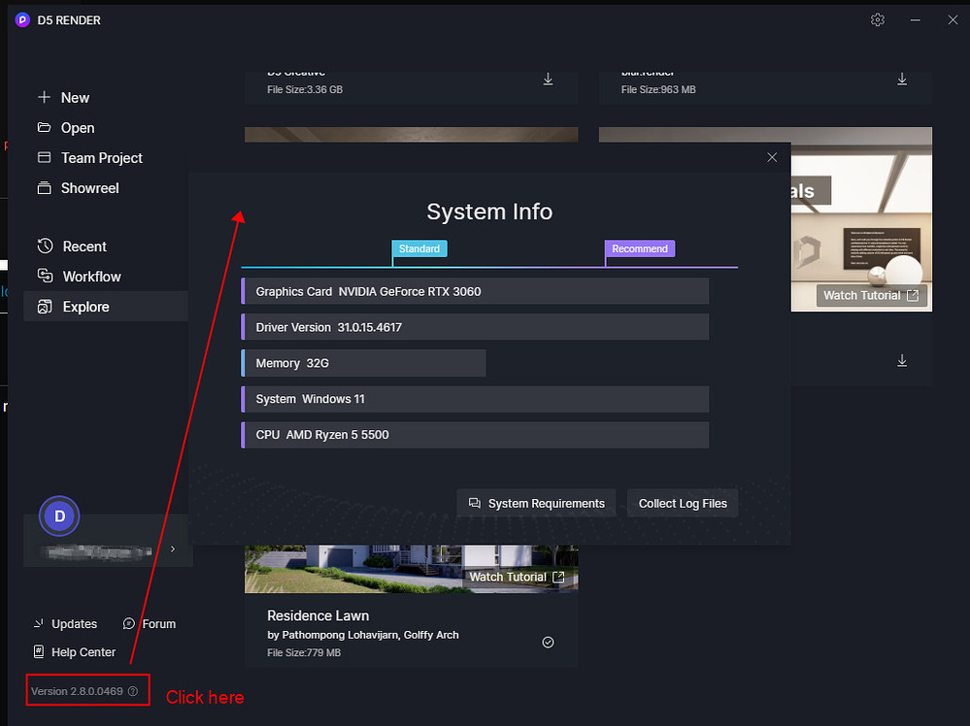Click the plus icon next to New
Image resolution: width=970 pixels, height=726 pixels.
pos(43,97)
